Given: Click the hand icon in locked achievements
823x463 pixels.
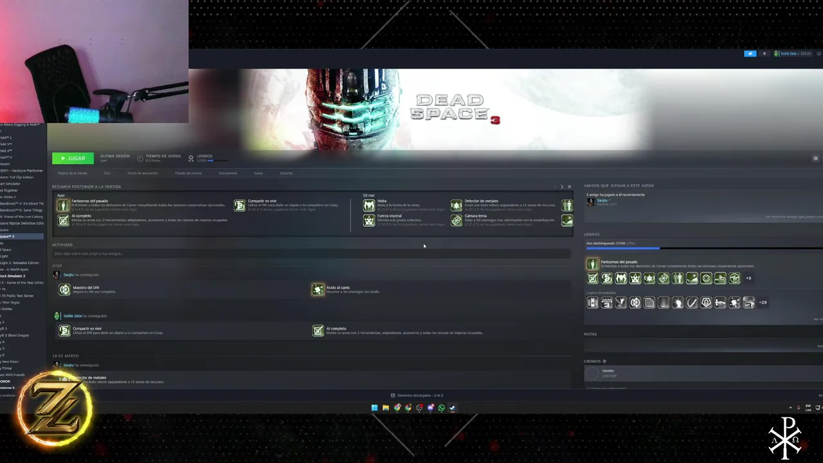Looking at the screenshot, I should (678, 302).
